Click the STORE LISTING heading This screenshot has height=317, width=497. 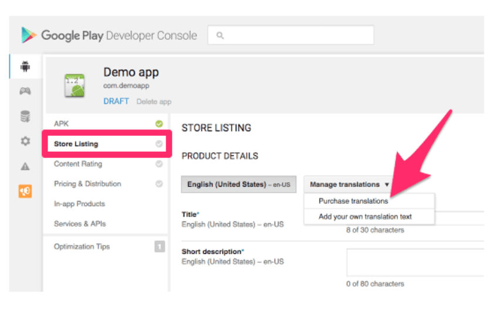click(x=216, y=128)
